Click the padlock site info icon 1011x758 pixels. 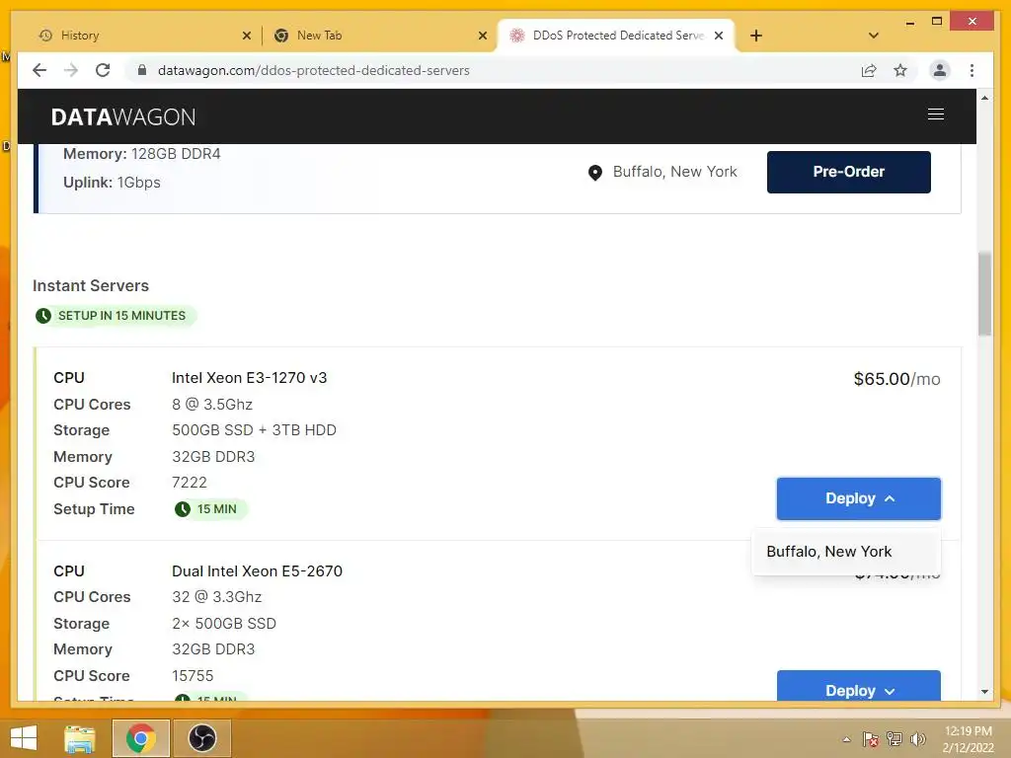pyautogui.click(x=142, y=70)
